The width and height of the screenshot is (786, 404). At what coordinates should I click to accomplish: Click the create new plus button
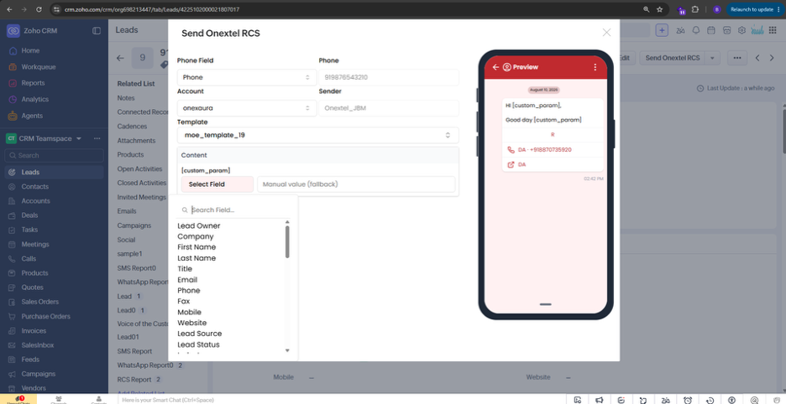pos(663,30)
